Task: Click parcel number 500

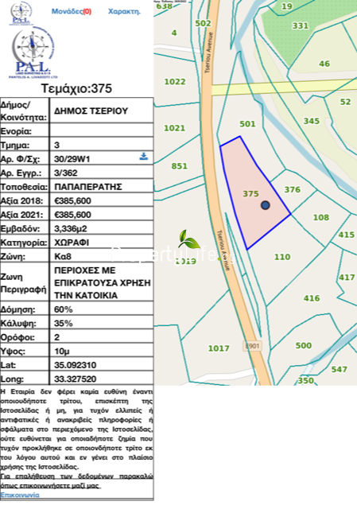Action: (x=304, y=345)
